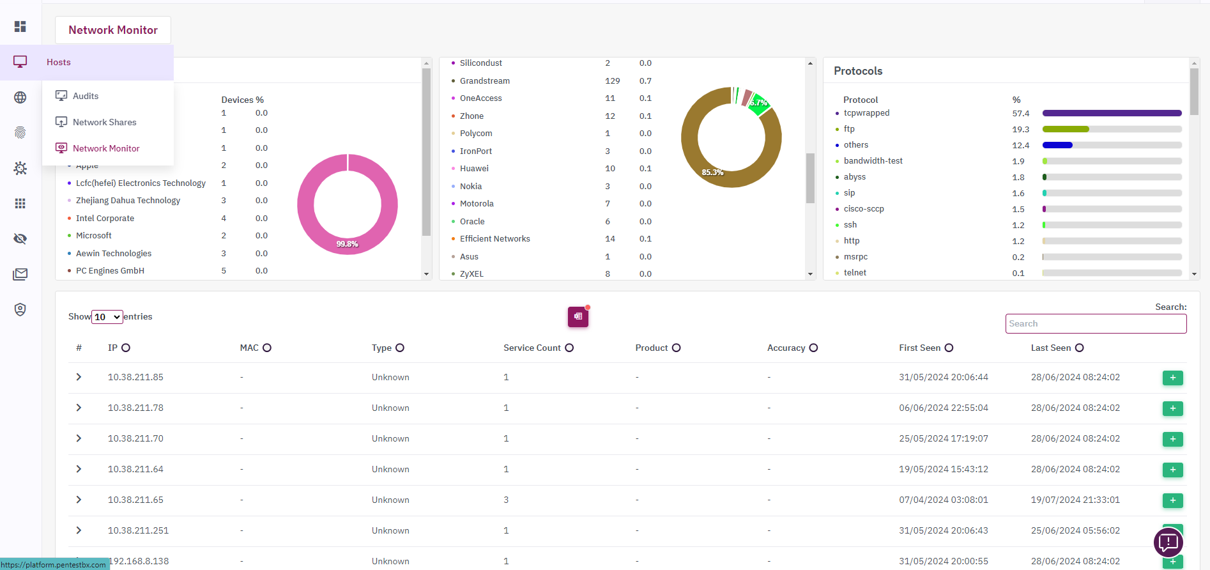Image resolution: width=1210 pixels, height=570 pixels.
Task: Click the others protocol progress bar
Action: pos(1112,145)
